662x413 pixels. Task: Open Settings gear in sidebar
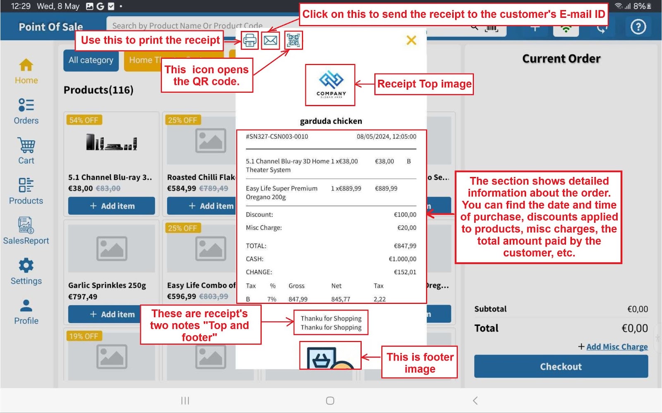click(26, 272)
